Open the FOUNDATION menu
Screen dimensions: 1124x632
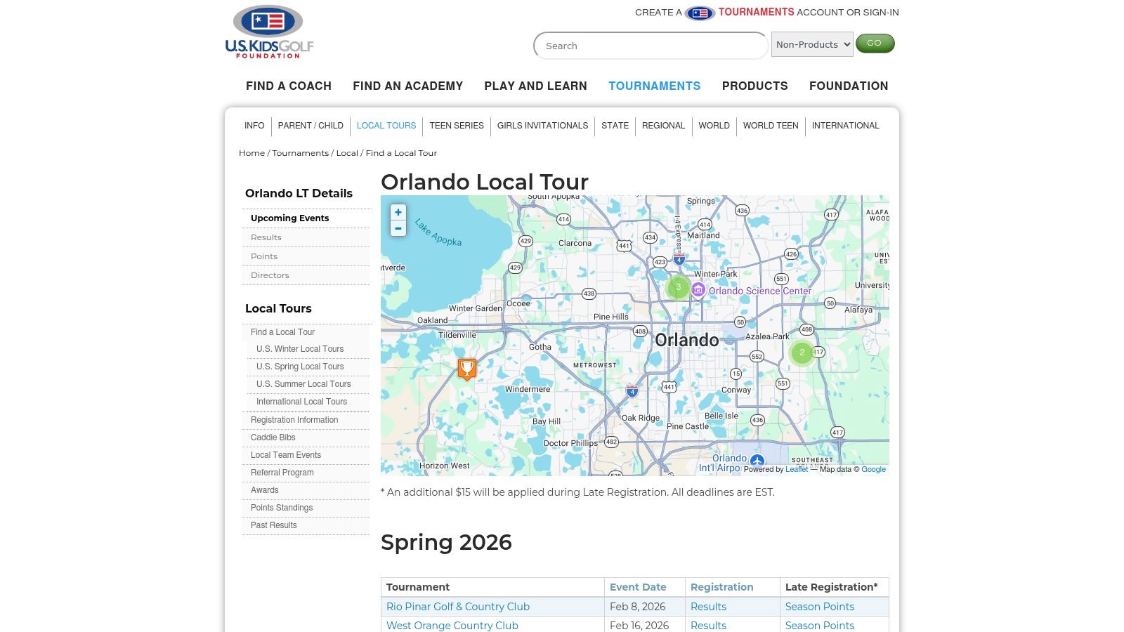(x=849, y=86)
